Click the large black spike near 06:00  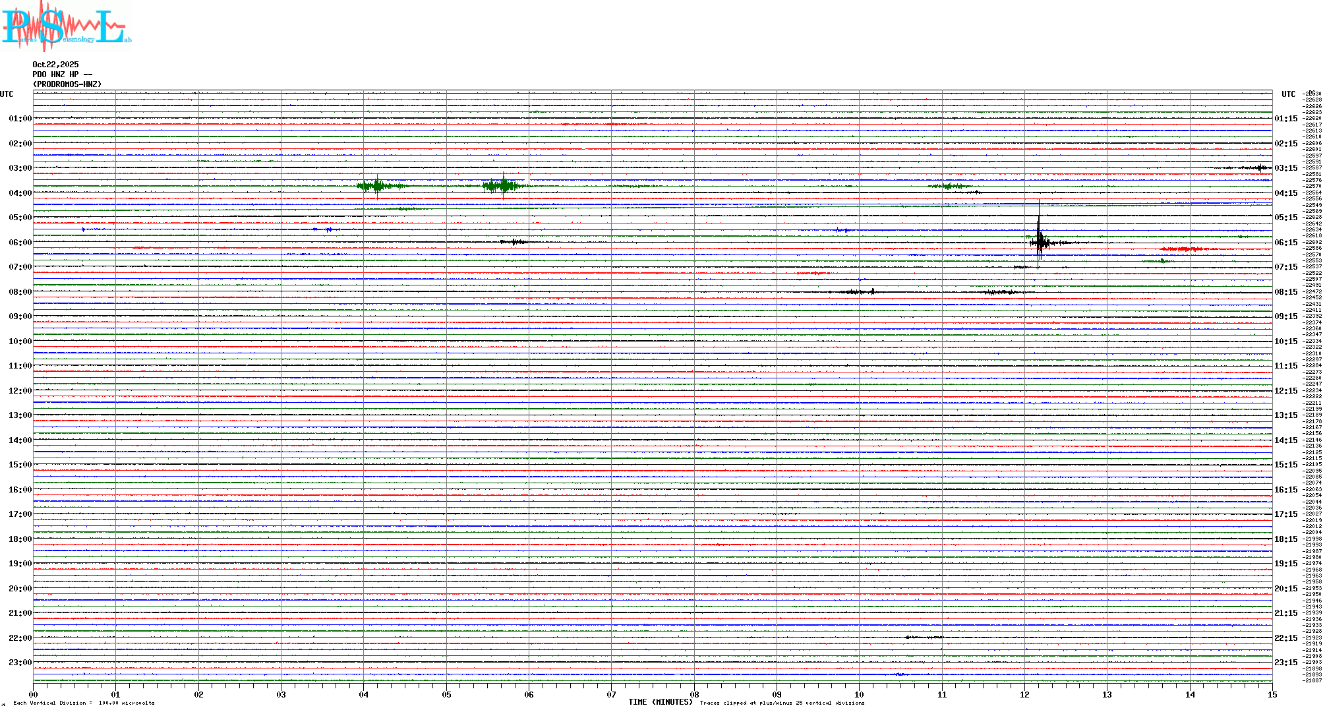(1039, 241)
